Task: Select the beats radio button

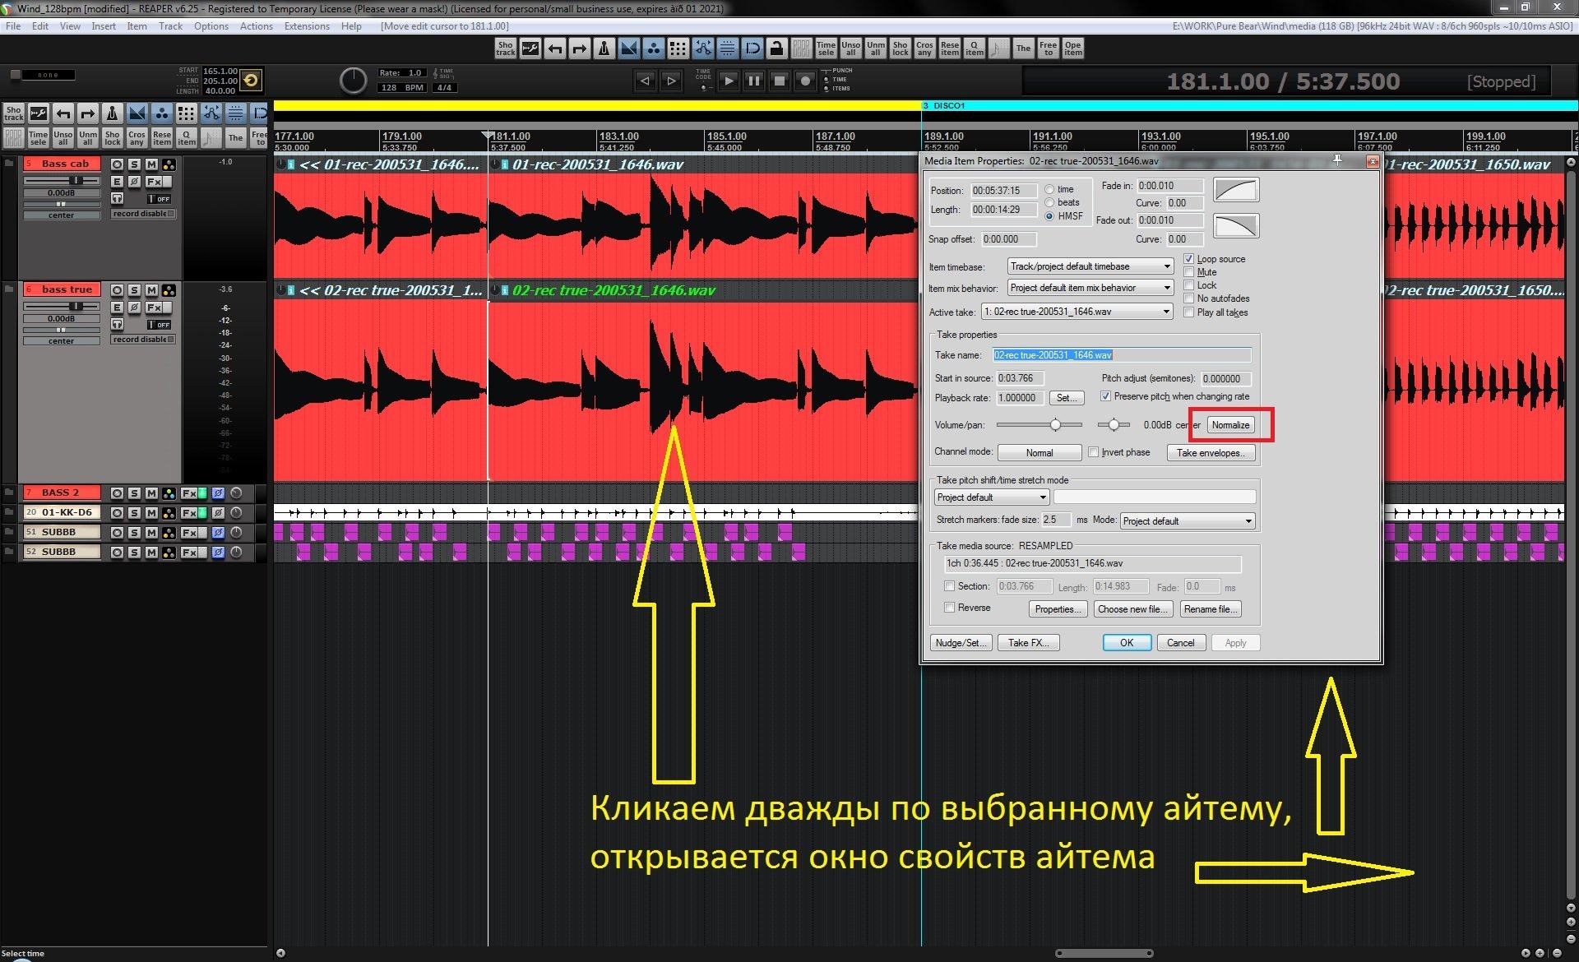Action: click(x=1049, y=202)
